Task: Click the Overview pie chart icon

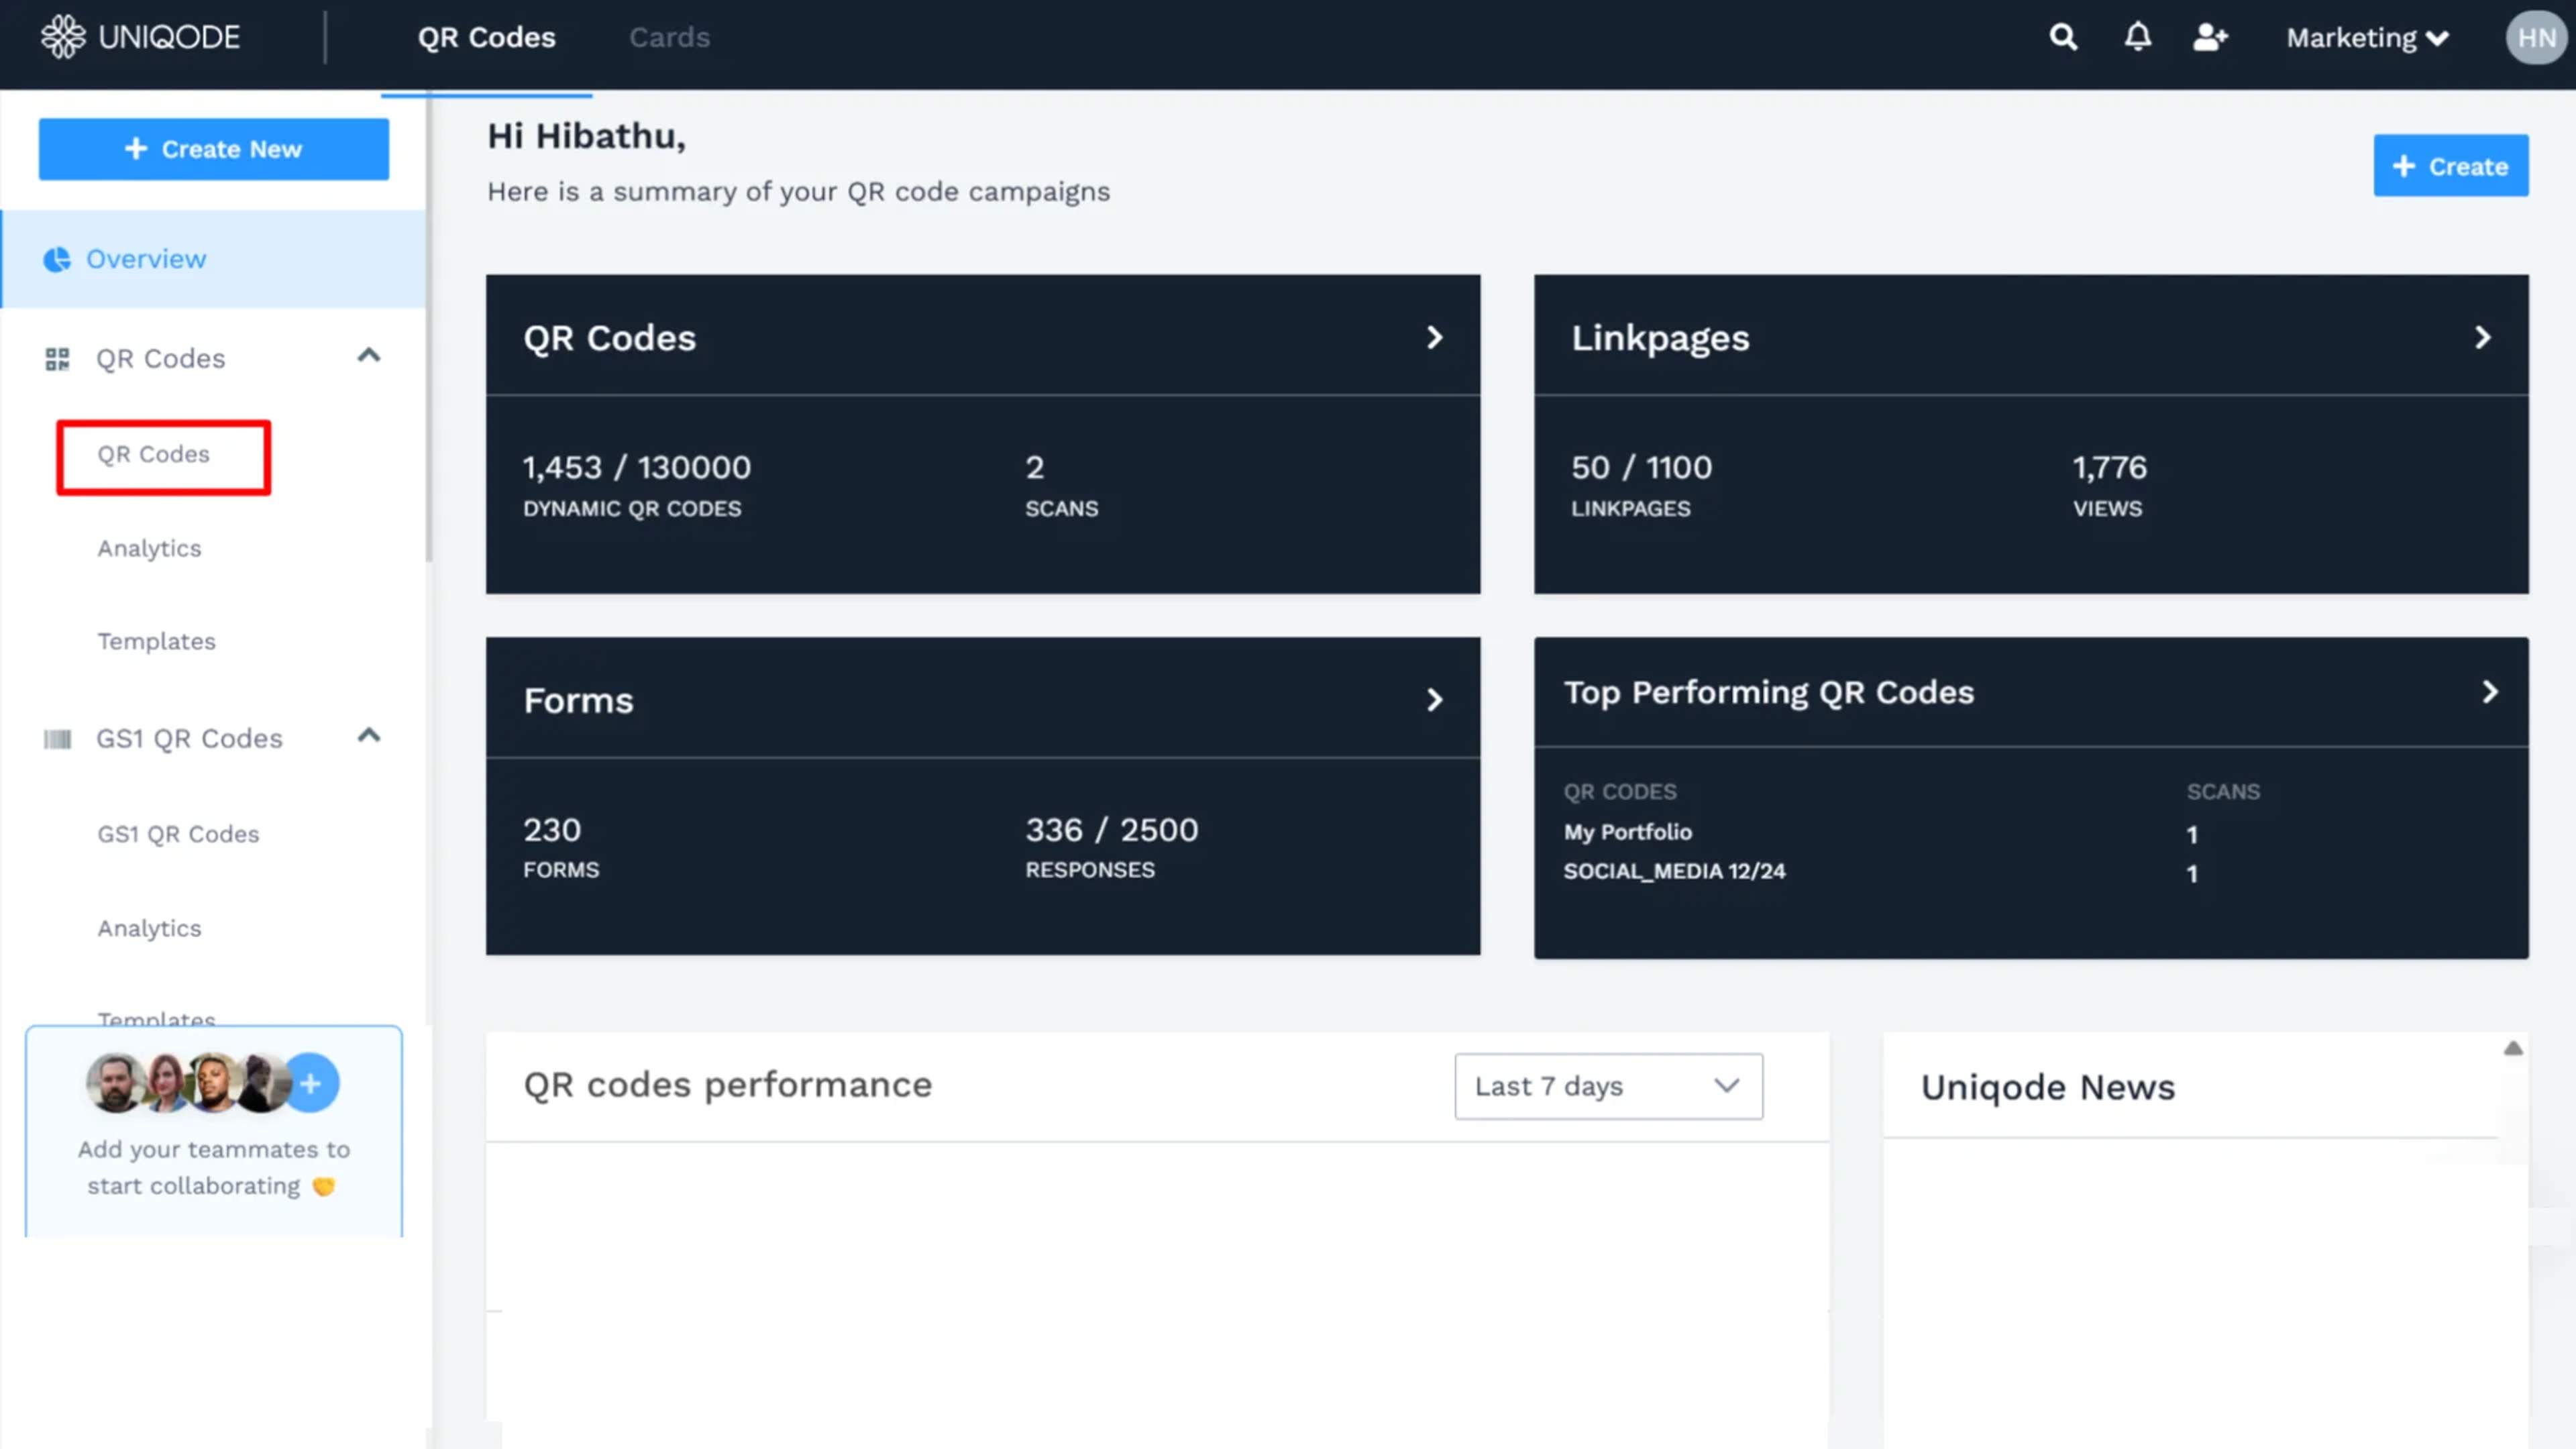Action: [x=57, y=259]
